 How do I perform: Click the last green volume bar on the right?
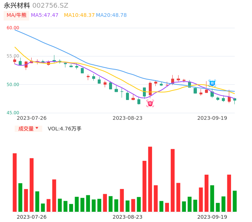tap(235, 201)
